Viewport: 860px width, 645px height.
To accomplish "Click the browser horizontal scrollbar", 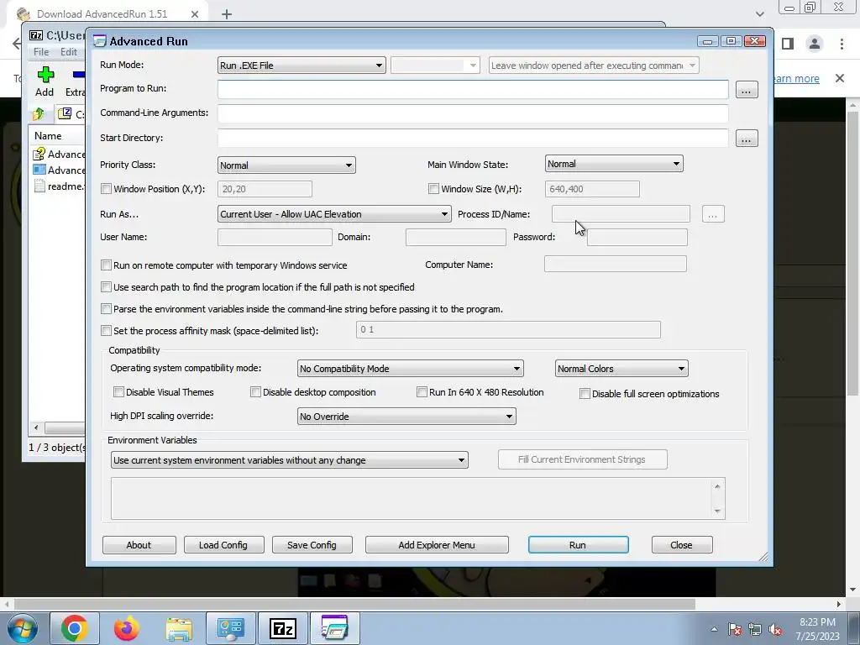I will tap(354, 604).
